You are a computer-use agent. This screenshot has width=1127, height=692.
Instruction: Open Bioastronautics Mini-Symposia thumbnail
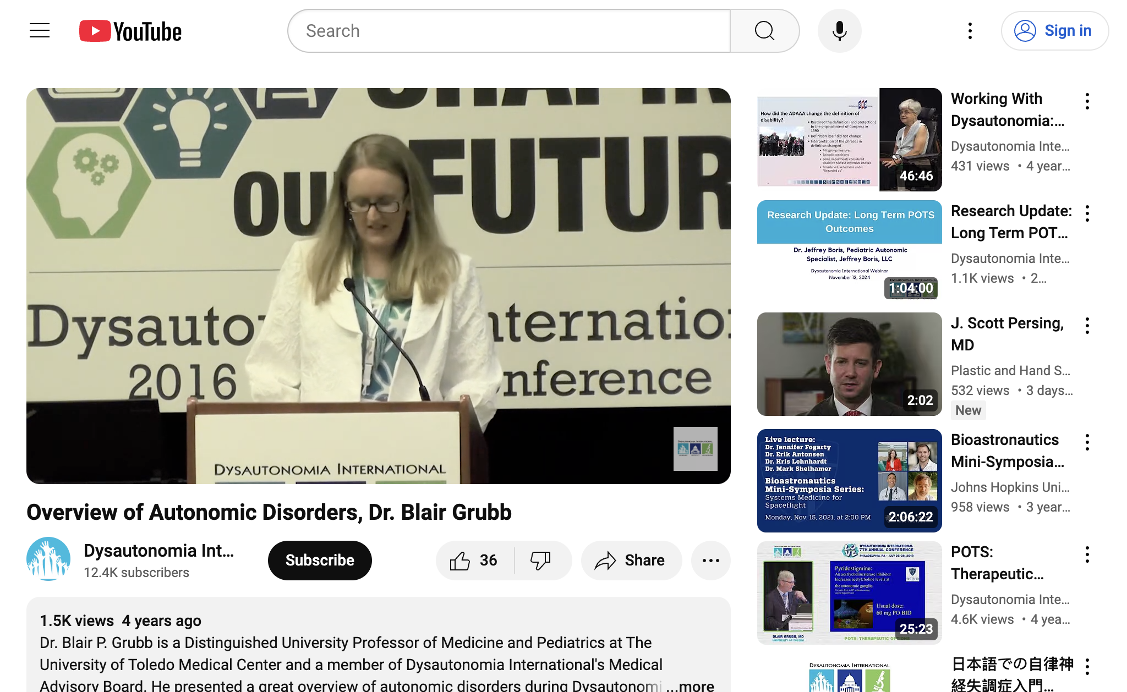click(850, 481)
